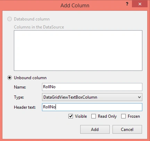
Task: Uncheck the Visible checkbox
Action: tap(70, 116)
